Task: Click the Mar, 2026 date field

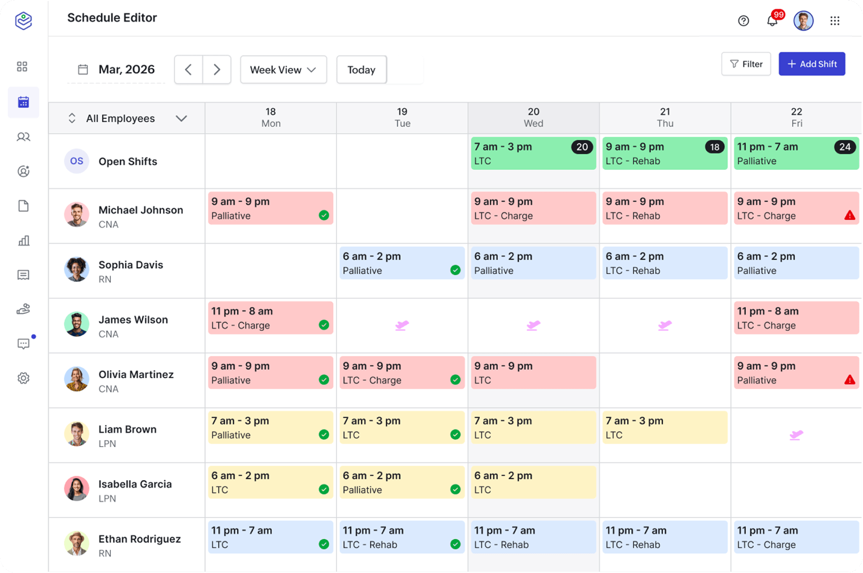Action: coord(116,69)
